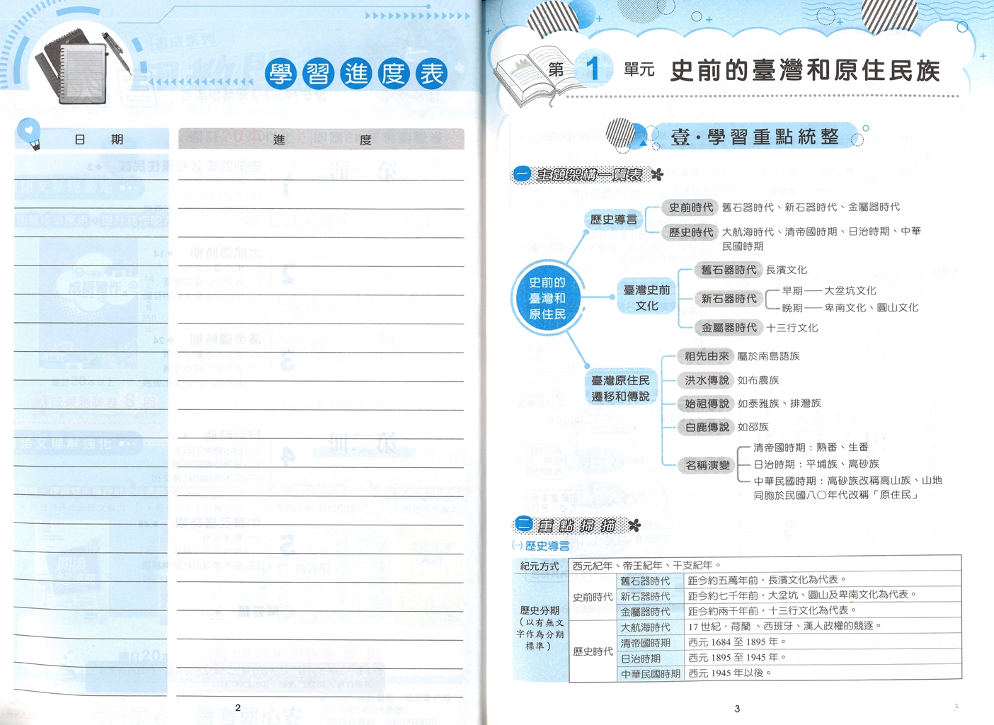Click the line 日治時期：平埔族、高砂族

click(816, 464)
